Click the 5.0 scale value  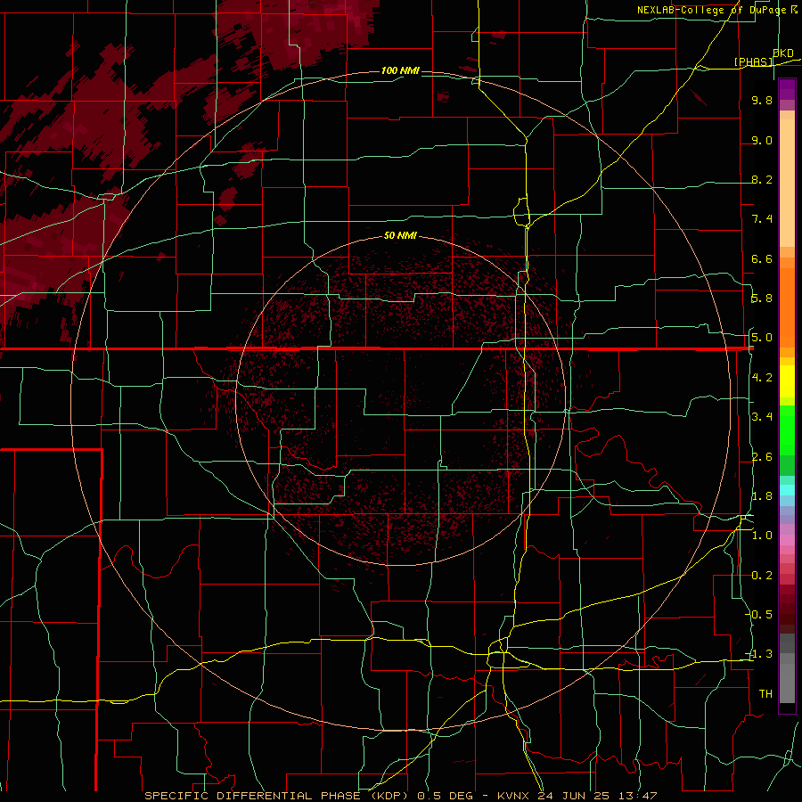point(762,338)
